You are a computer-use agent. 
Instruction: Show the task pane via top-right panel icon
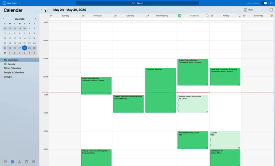271,10
